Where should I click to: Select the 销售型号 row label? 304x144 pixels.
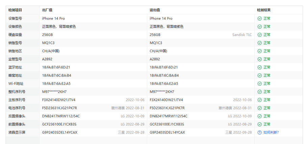point(15,43)
